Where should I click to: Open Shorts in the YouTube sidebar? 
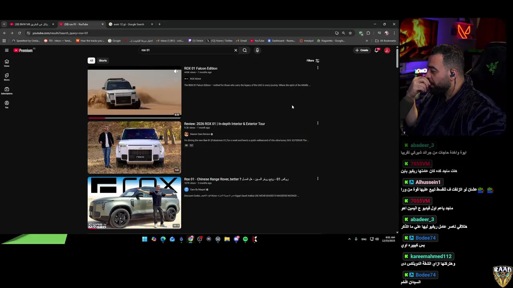pos(7,77)
